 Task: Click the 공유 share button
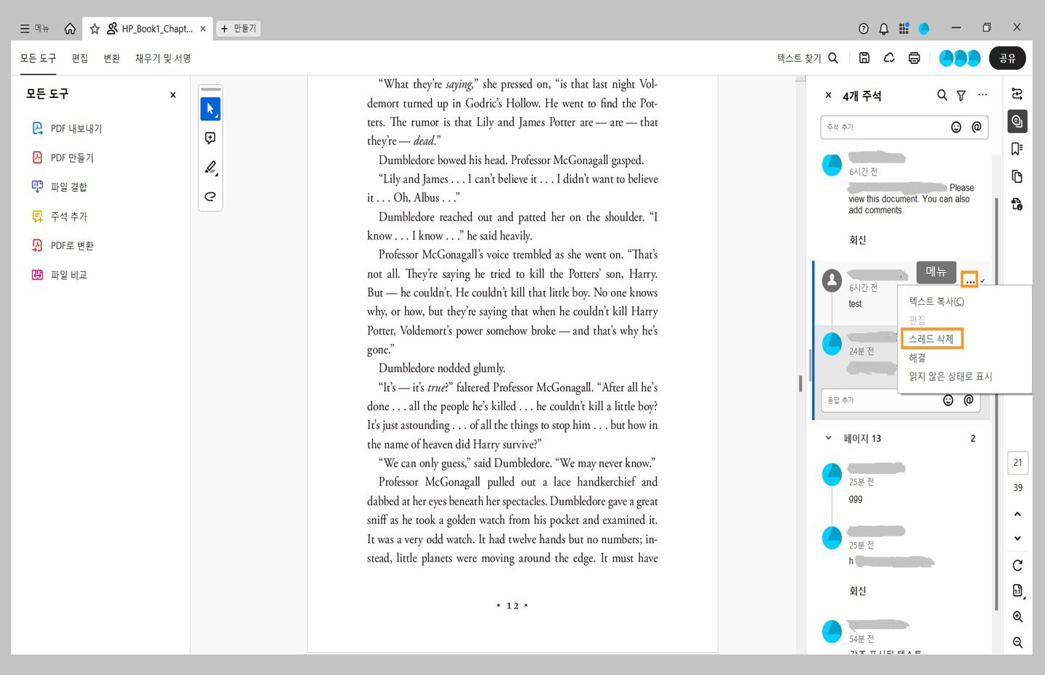1007,58
